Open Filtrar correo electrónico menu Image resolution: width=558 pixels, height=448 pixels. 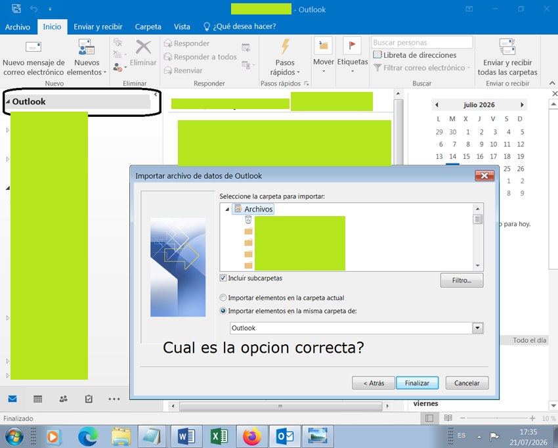coord(421,68)
